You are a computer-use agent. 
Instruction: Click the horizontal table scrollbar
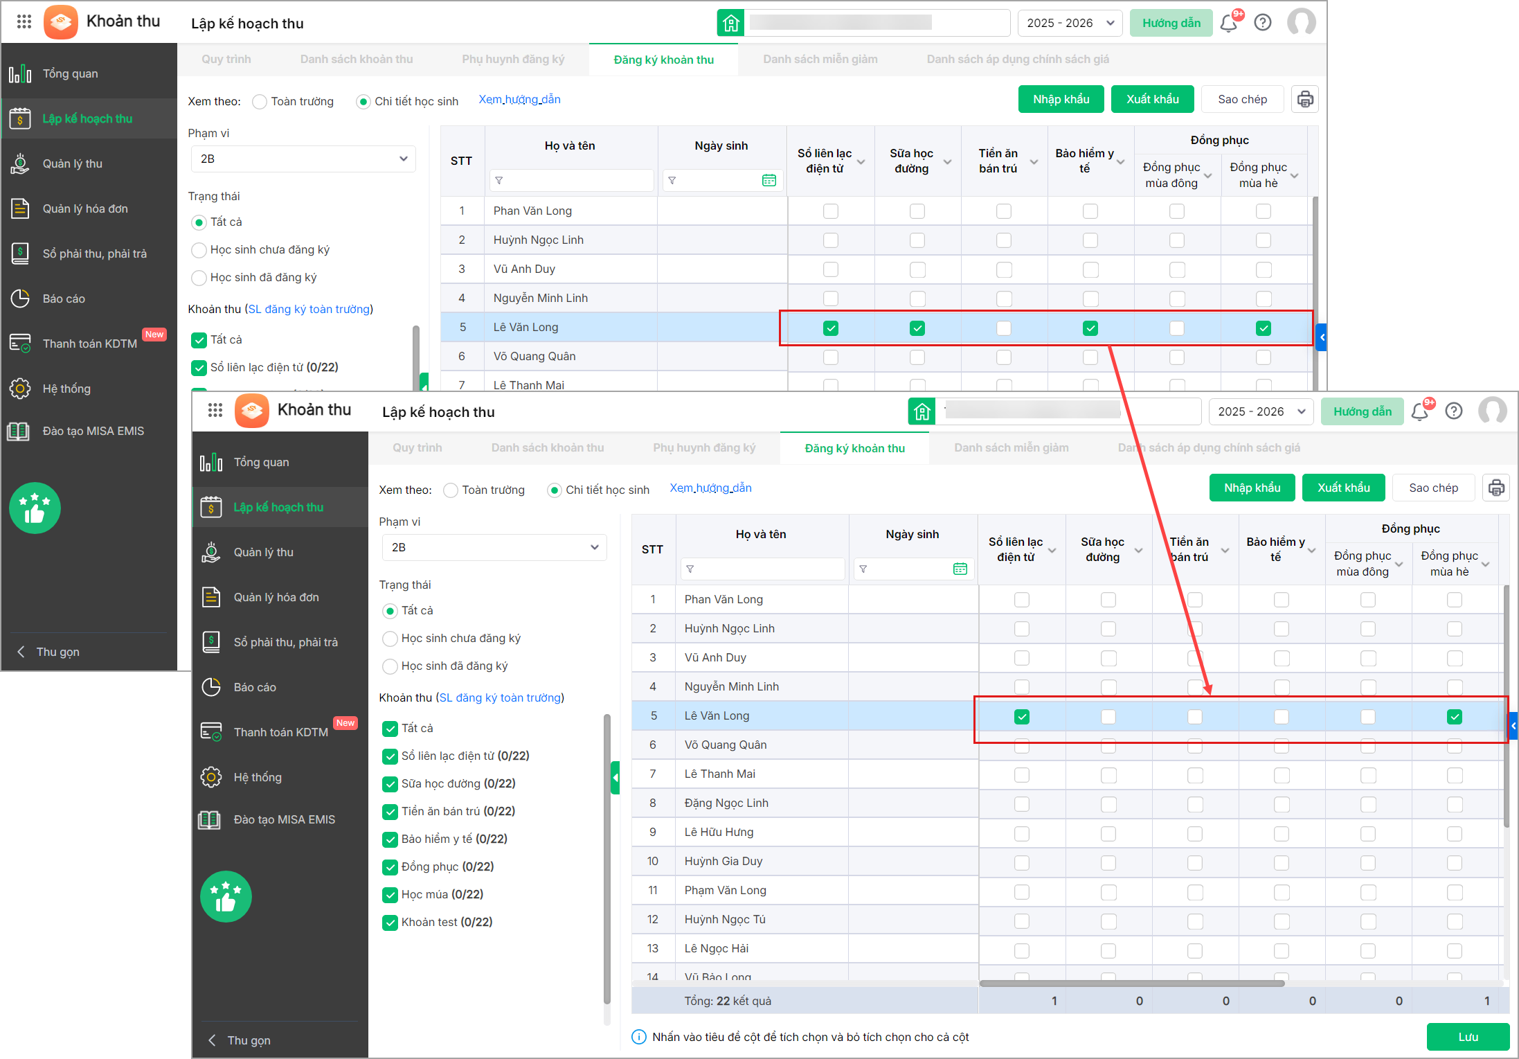coord(1132,984)
